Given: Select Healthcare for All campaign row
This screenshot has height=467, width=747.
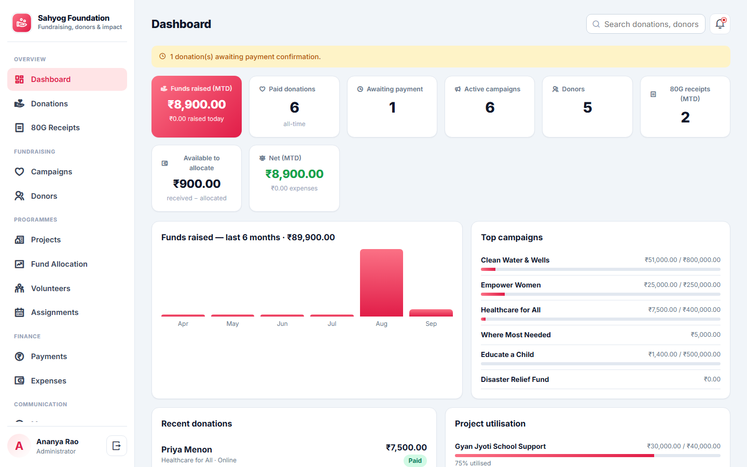Looking at the screenshot, I should coord(601,313).
